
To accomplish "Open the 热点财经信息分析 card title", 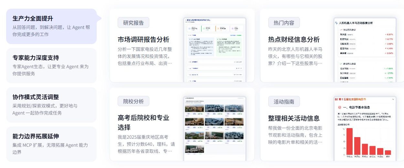I will pyautogui.click(x=294, y=40).
